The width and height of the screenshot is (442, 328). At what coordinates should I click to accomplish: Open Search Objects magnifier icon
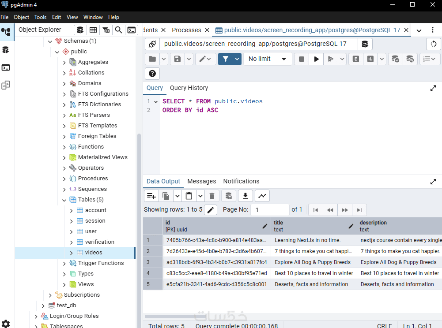point(118,30)
